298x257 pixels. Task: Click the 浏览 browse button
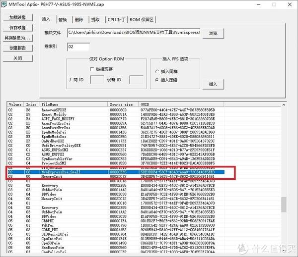(213, 33)
